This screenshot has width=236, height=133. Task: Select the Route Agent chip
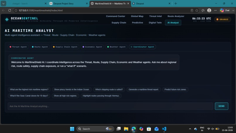pos(40,47)
